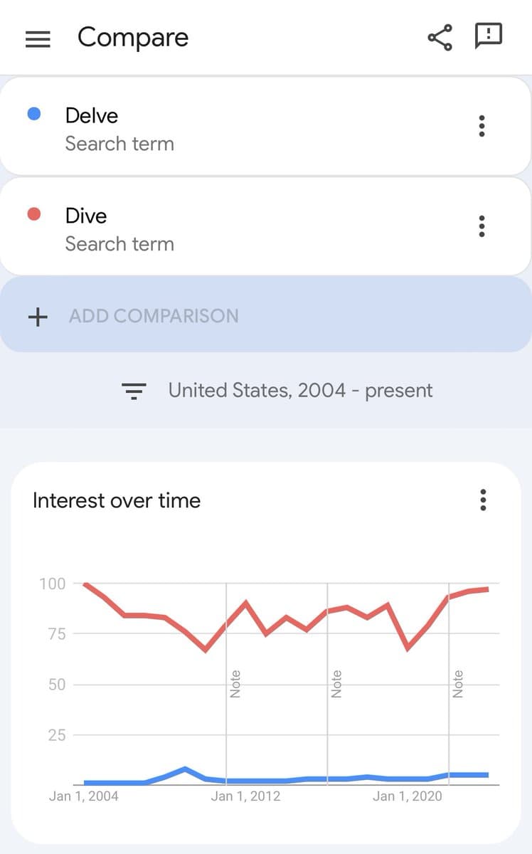Click the red Dive color dot
Screen dimensions: 532x854
coord(33,213)
